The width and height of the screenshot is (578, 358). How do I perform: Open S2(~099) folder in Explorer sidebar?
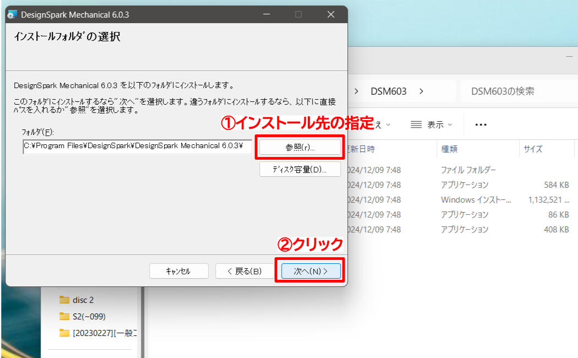(x=89, y=316)
